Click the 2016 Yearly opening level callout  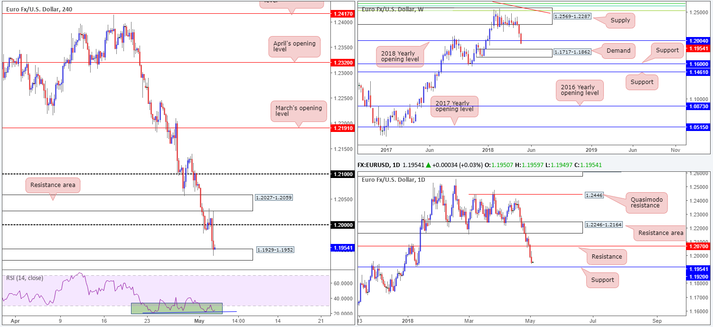click(580, 90)
